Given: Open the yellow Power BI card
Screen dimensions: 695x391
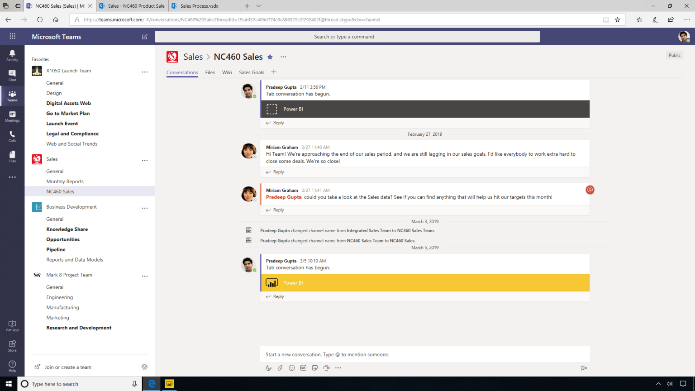Looking at the screenshot, I should coord(425,283).
